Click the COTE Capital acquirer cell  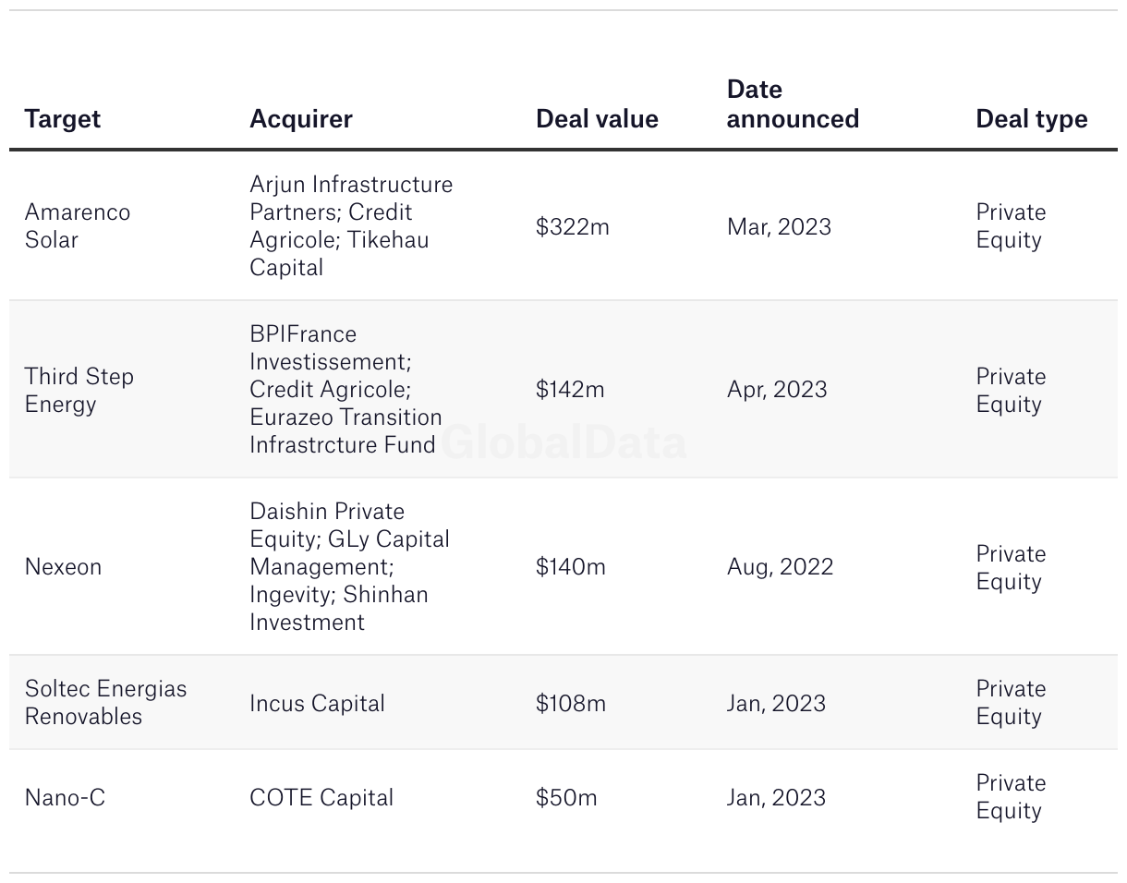pyautogui.click(x=321, y=798)
